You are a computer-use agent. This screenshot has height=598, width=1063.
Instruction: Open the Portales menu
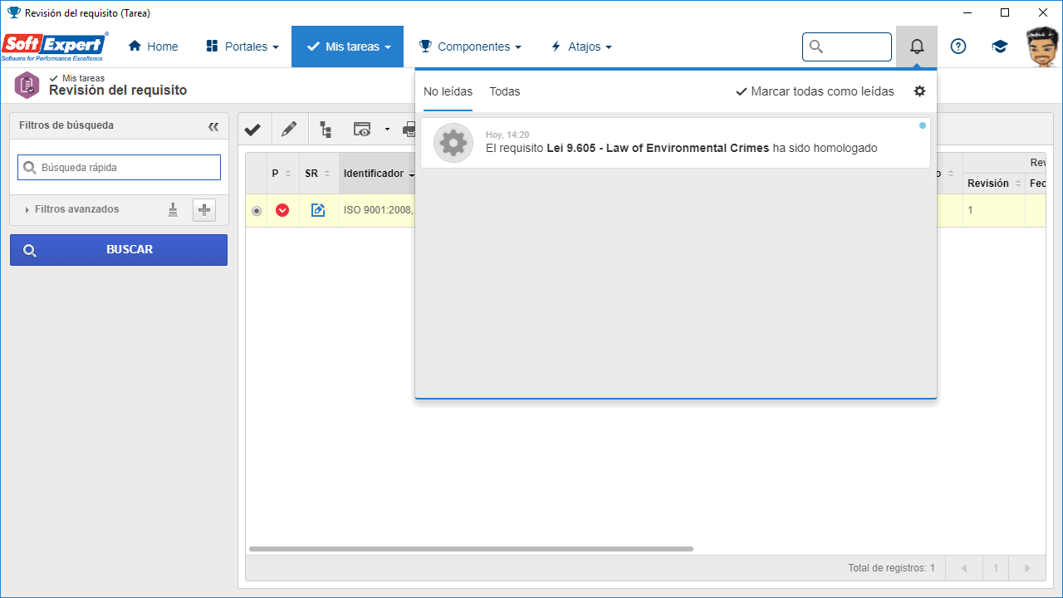[x=242, y=47]
